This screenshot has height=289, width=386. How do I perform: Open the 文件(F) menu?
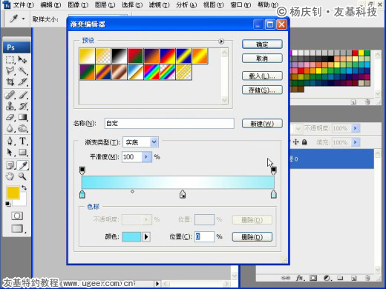[23, 4]
